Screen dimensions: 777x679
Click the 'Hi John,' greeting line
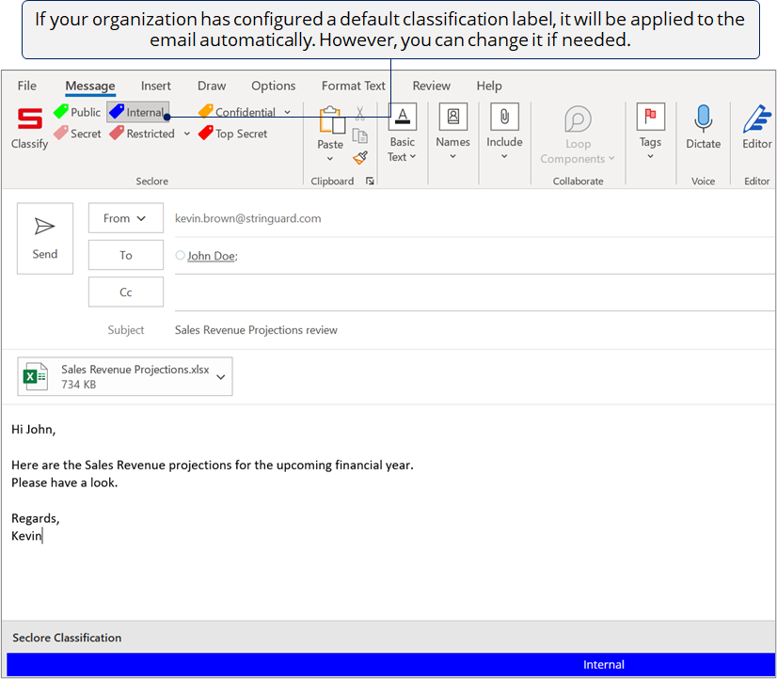coord(33,430)
